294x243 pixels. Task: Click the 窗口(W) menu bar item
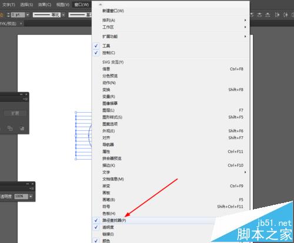tap(82, 5)
